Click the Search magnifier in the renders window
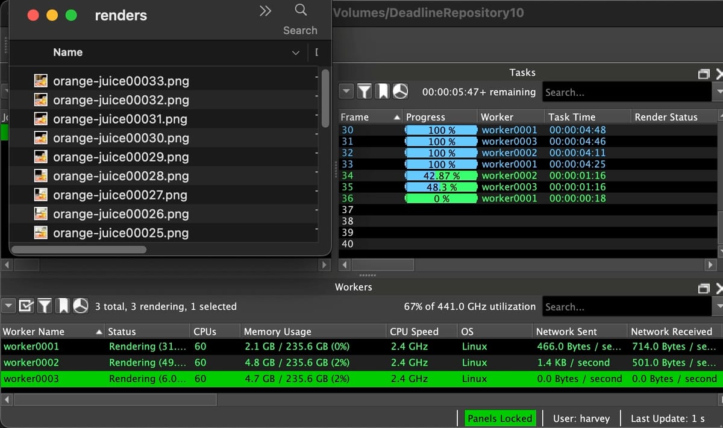The image size is (723, 428). point(300,10)
